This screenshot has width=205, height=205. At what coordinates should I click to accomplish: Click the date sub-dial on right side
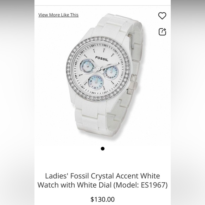click(x=111, y=72)
